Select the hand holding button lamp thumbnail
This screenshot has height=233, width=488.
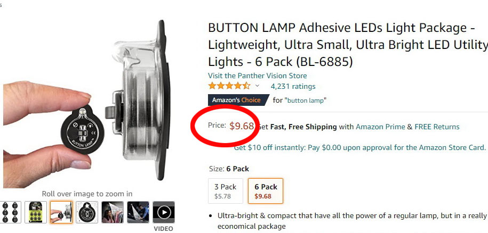coord(61,212)
